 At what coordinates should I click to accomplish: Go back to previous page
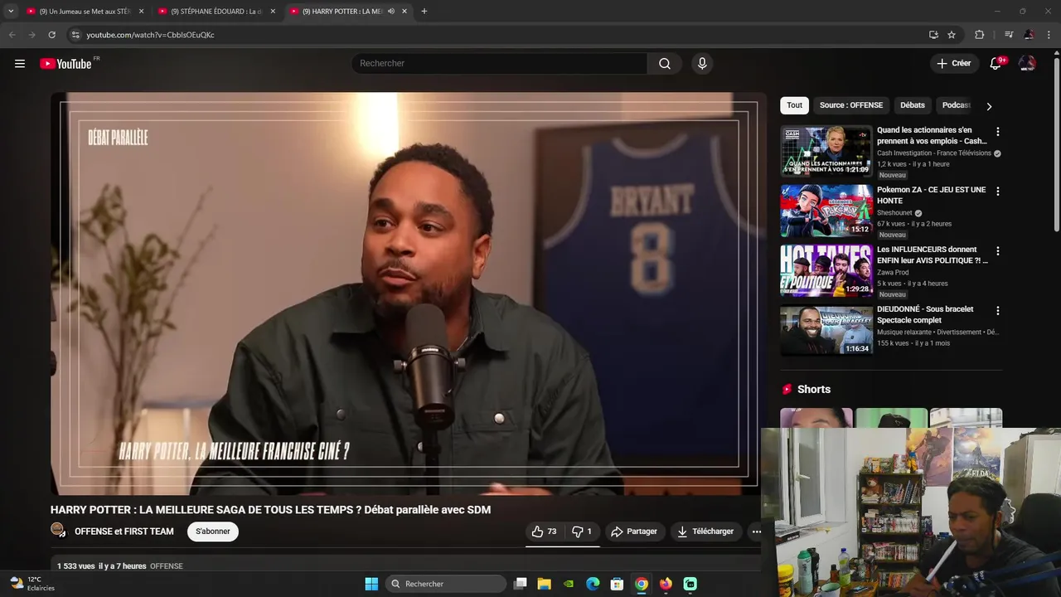click(x=12, y=35)
